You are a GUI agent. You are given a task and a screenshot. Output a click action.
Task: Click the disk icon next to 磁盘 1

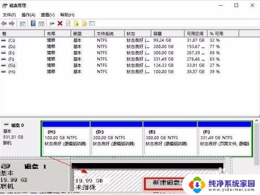pyautogui.click(x=5, y=166)
